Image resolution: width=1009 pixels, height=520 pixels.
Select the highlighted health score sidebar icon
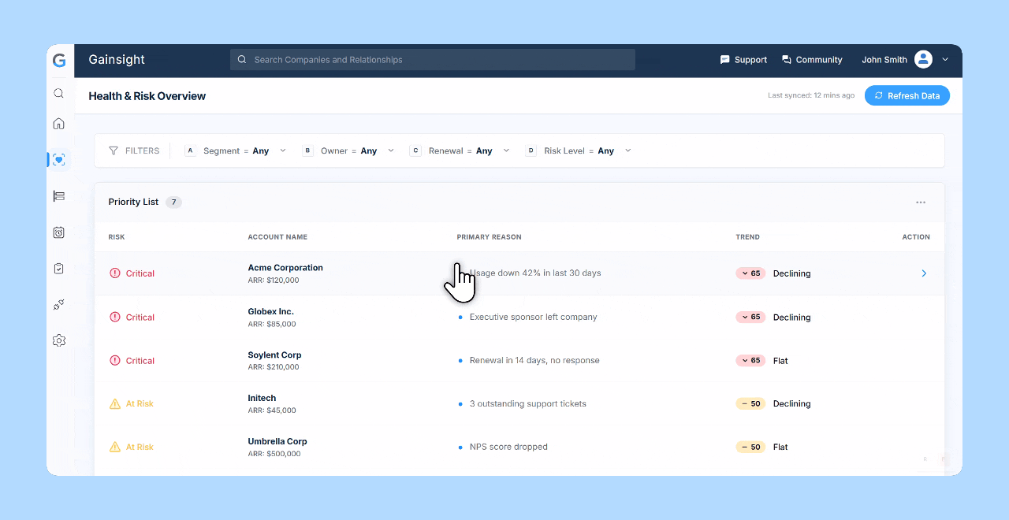(58, 159)
